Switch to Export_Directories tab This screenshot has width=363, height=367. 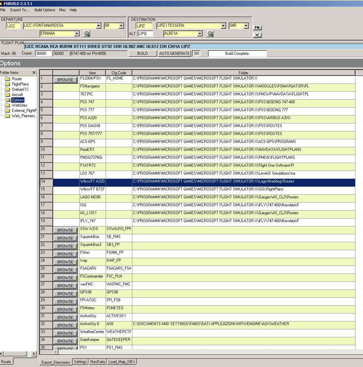56,362
